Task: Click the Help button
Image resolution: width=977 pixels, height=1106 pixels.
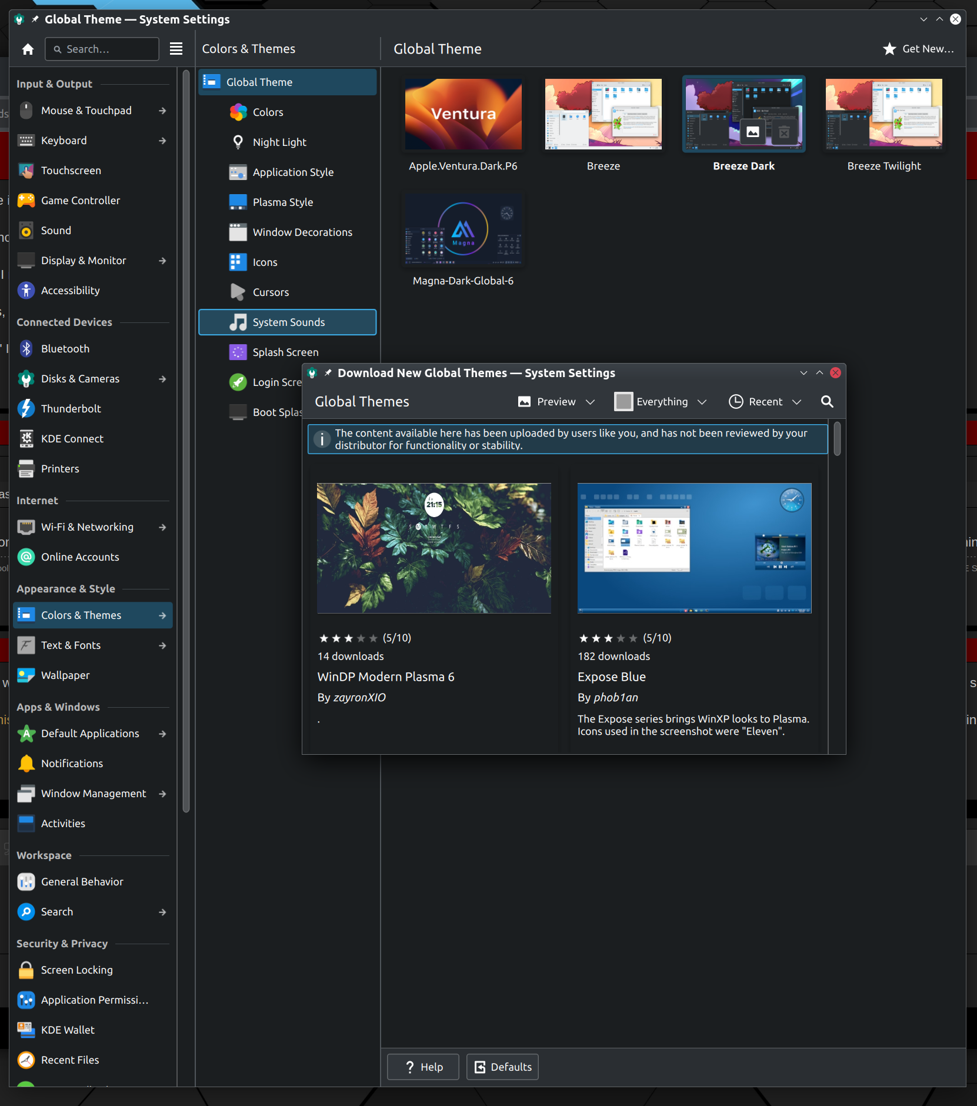Action: click(423, 1067)
